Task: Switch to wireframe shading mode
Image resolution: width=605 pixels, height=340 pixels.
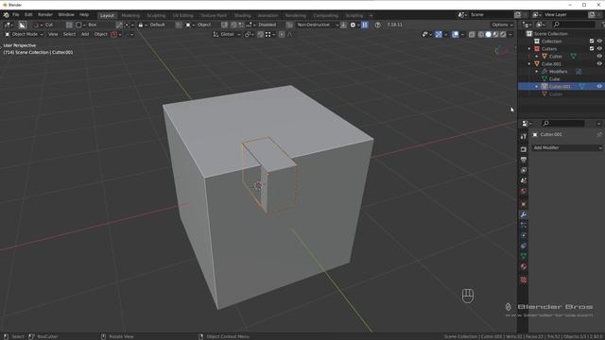Action: tap(481, 34)
